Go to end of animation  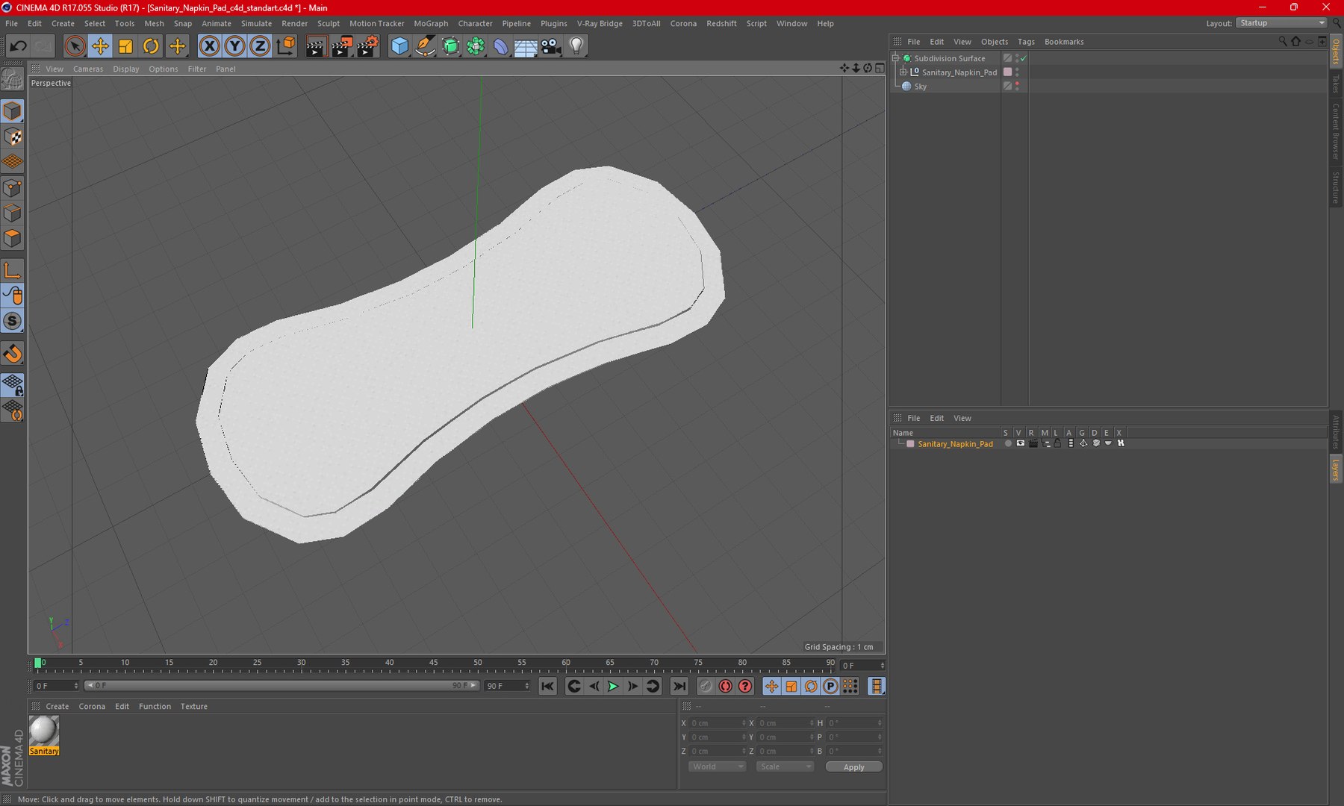679,686
